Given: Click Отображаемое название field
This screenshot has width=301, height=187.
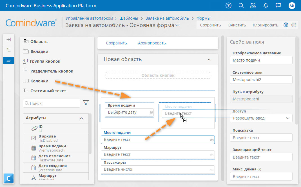Looking at the screenshot, I should (x=261, y=60).
